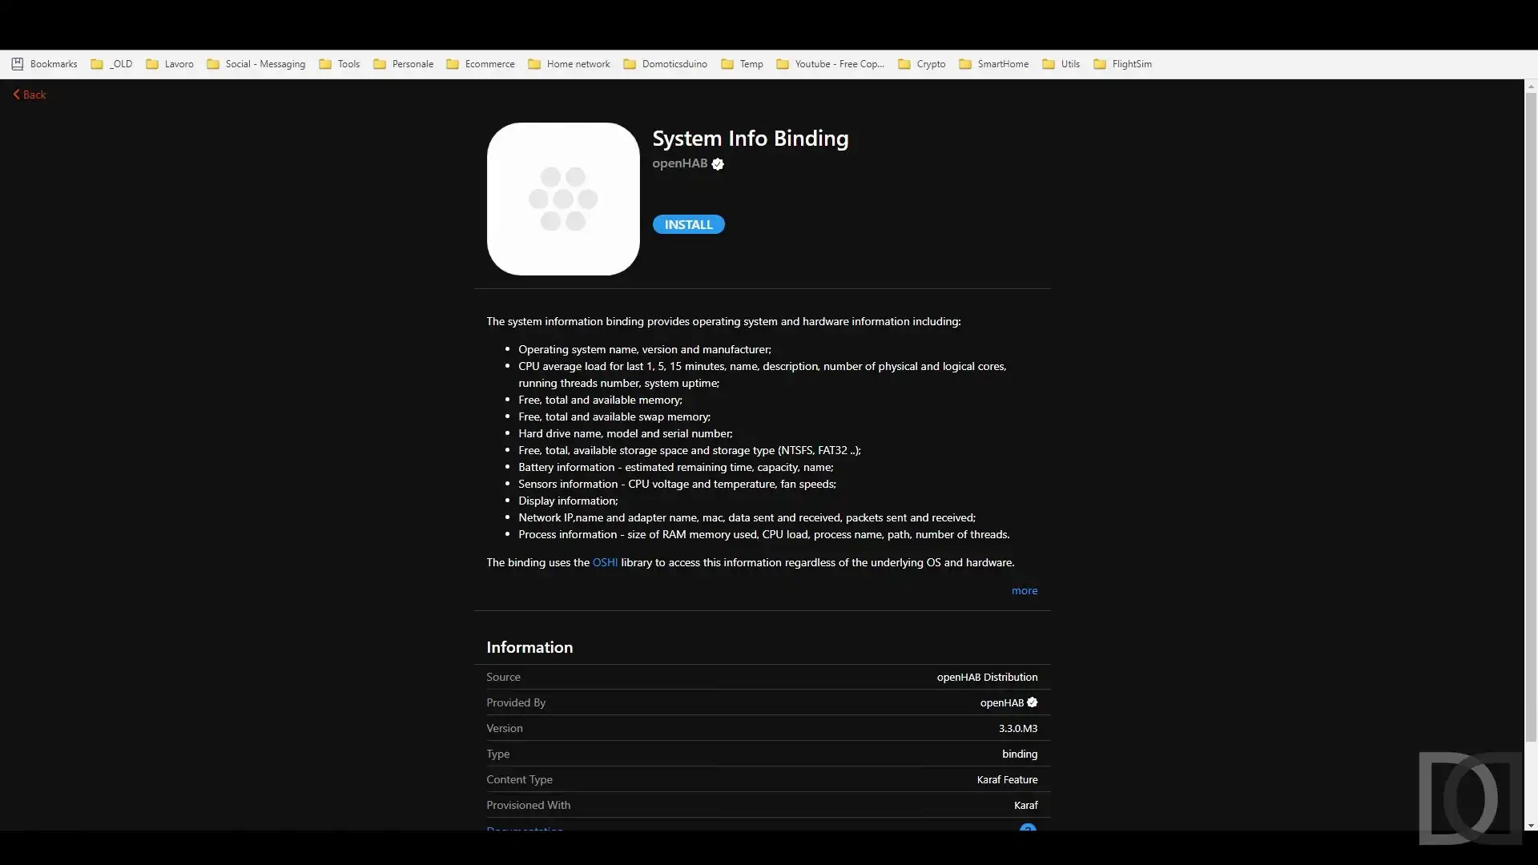Open the Social - Messaging bookmarks folder
The height and width of the screenshot is (865, 1538).
point(256,64)
